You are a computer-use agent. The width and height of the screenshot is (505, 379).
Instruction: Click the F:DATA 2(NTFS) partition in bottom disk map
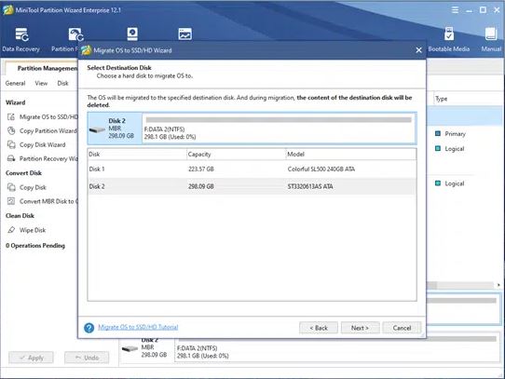337,348
